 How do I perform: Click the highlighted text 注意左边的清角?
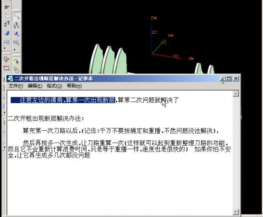coord(41,100)
